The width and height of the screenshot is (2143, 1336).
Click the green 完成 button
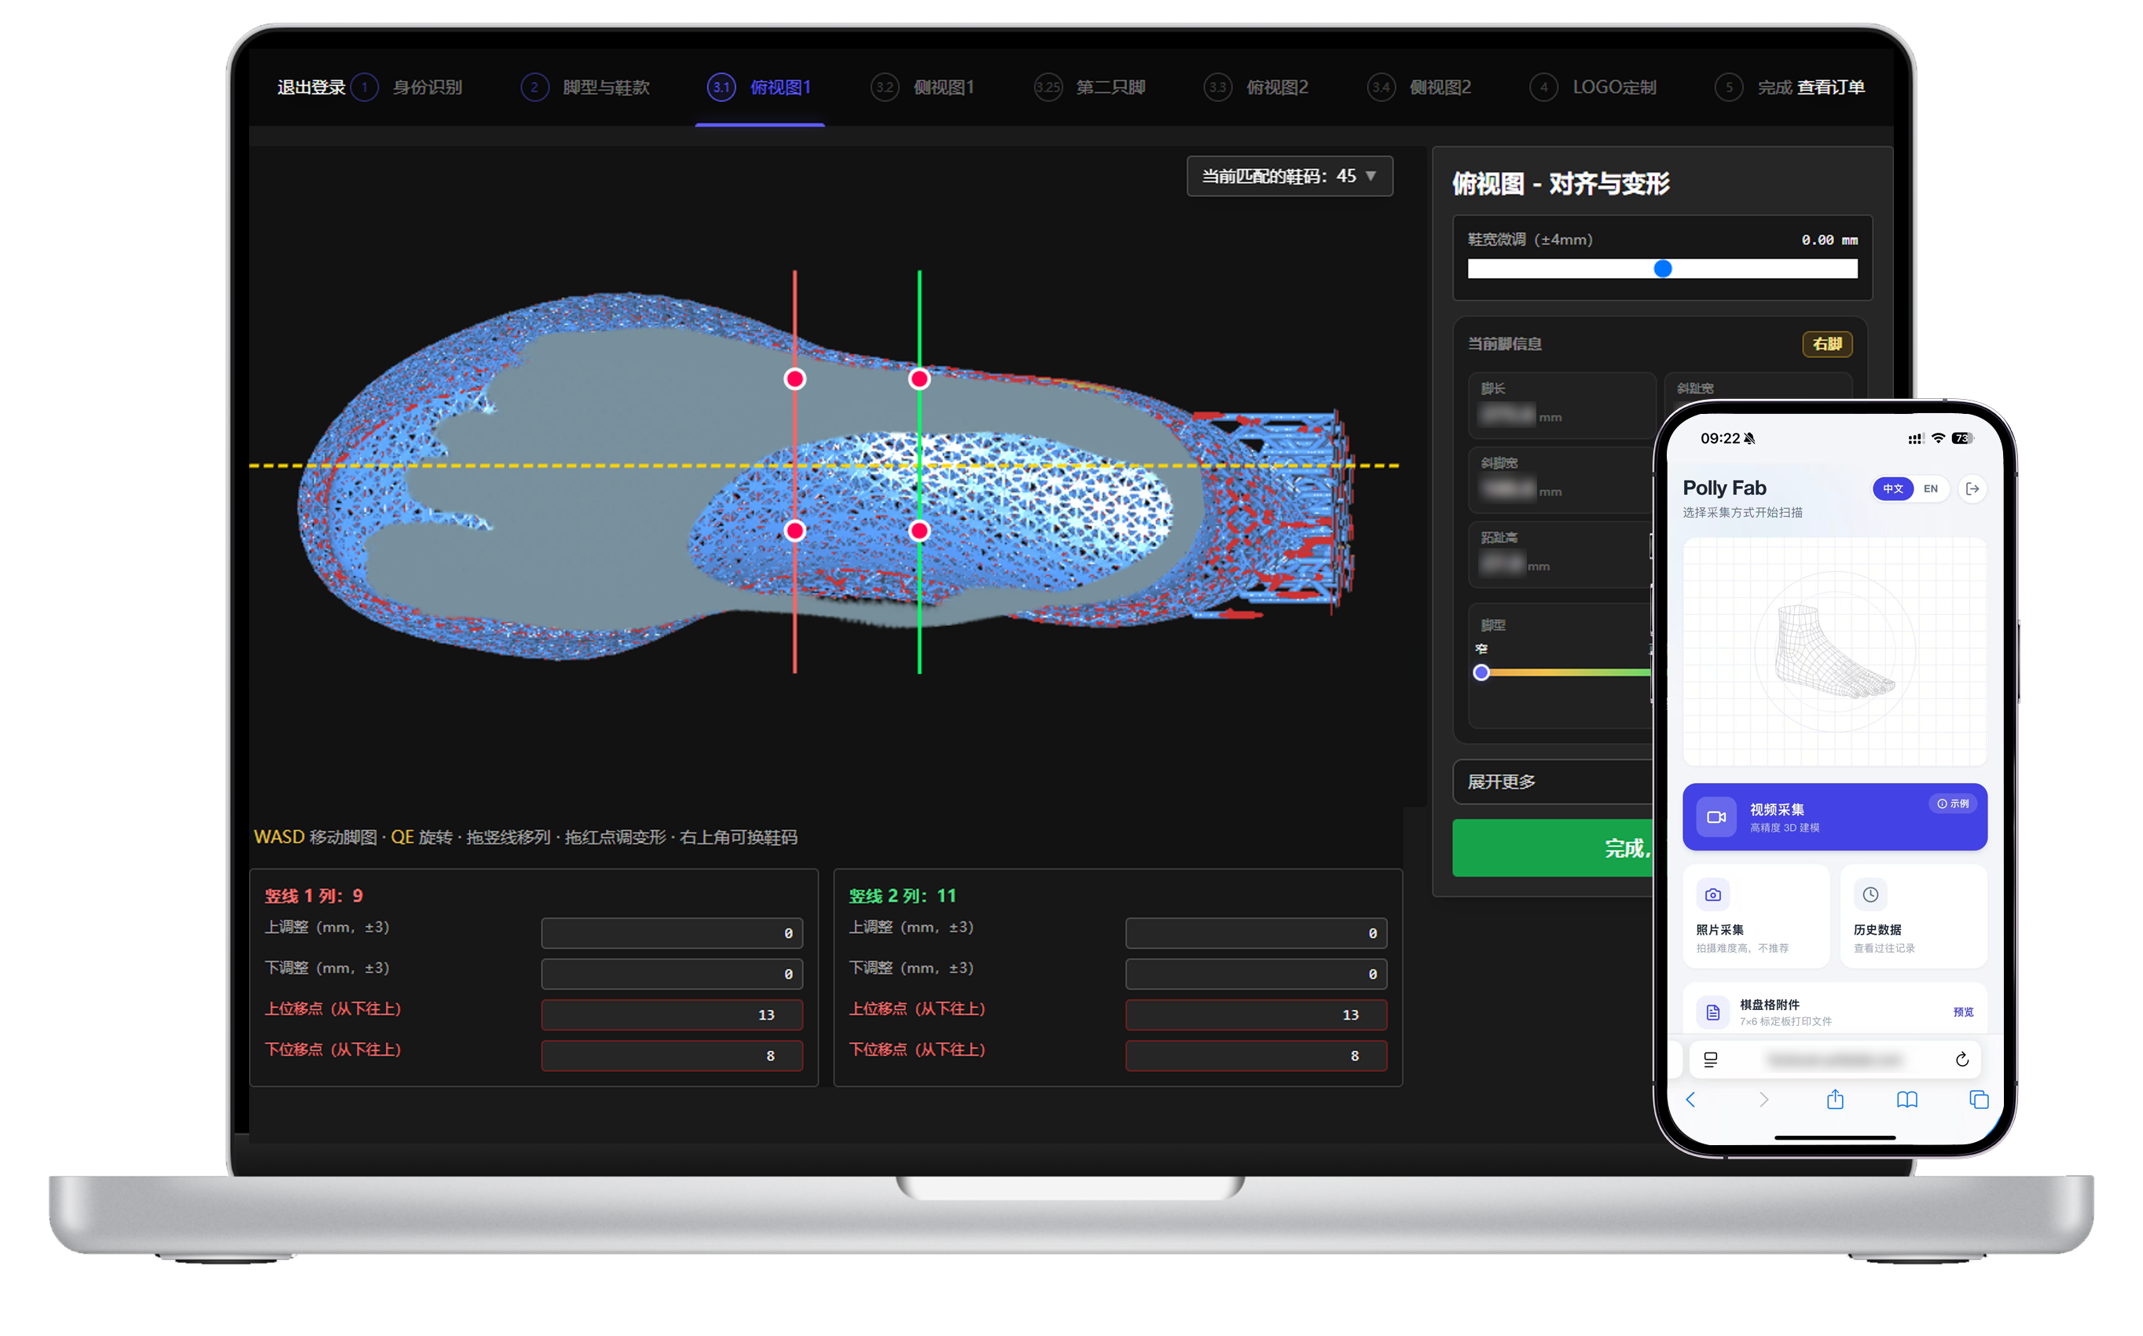click(1553, 848)
